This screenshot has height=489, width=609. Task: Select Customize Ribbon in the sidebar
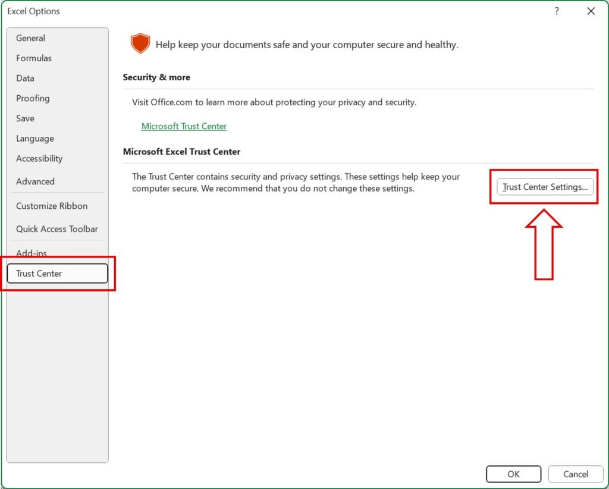tap(52, 205)
